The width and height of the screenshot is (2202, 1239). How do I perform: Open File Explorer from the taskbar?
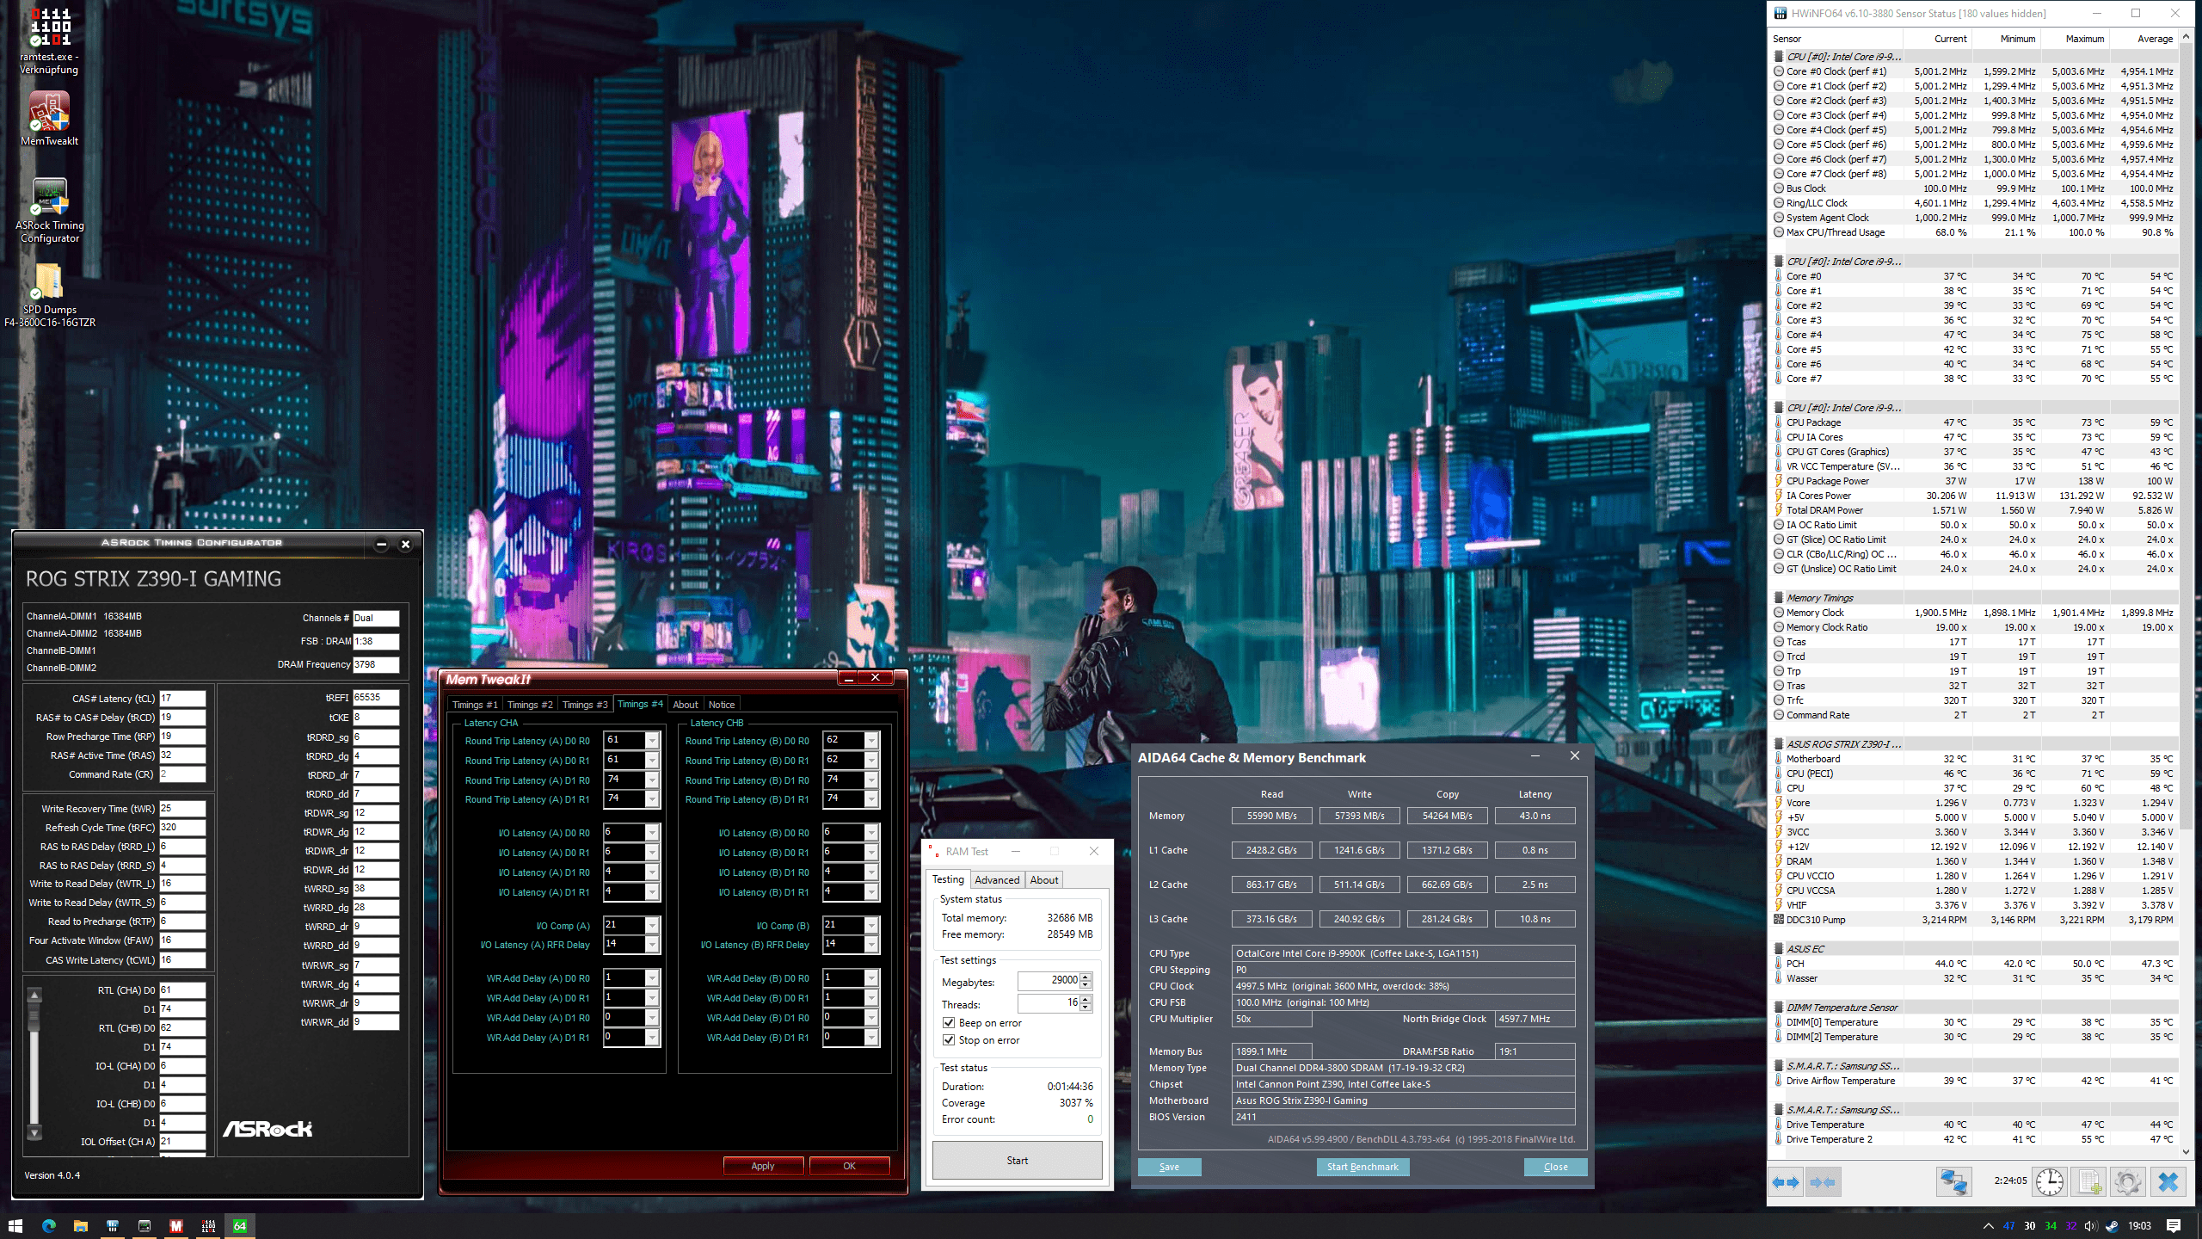coord(80,1225)
